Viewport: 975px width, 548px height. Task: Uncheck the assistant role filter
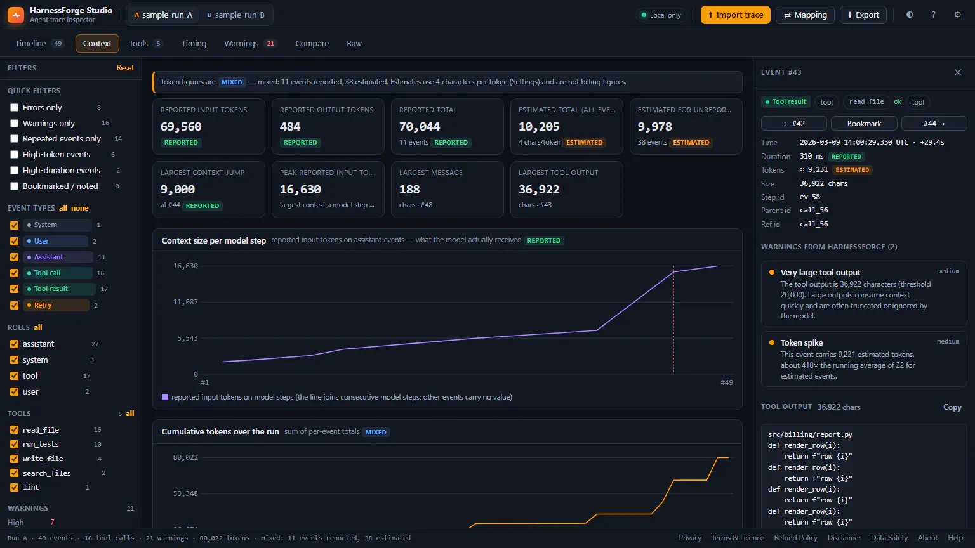coord(14,344)
